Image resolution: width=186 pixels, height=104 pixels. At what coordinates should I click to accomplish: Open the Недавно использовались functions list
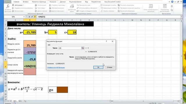23,8
